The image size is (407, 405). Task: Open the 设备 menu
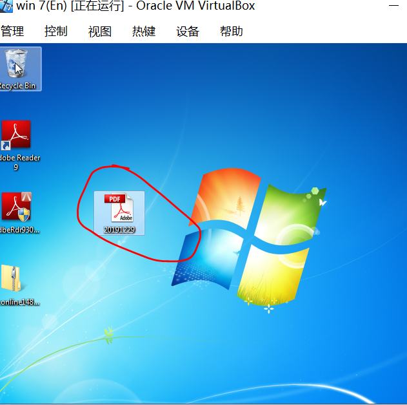click(x=188, y=32)
